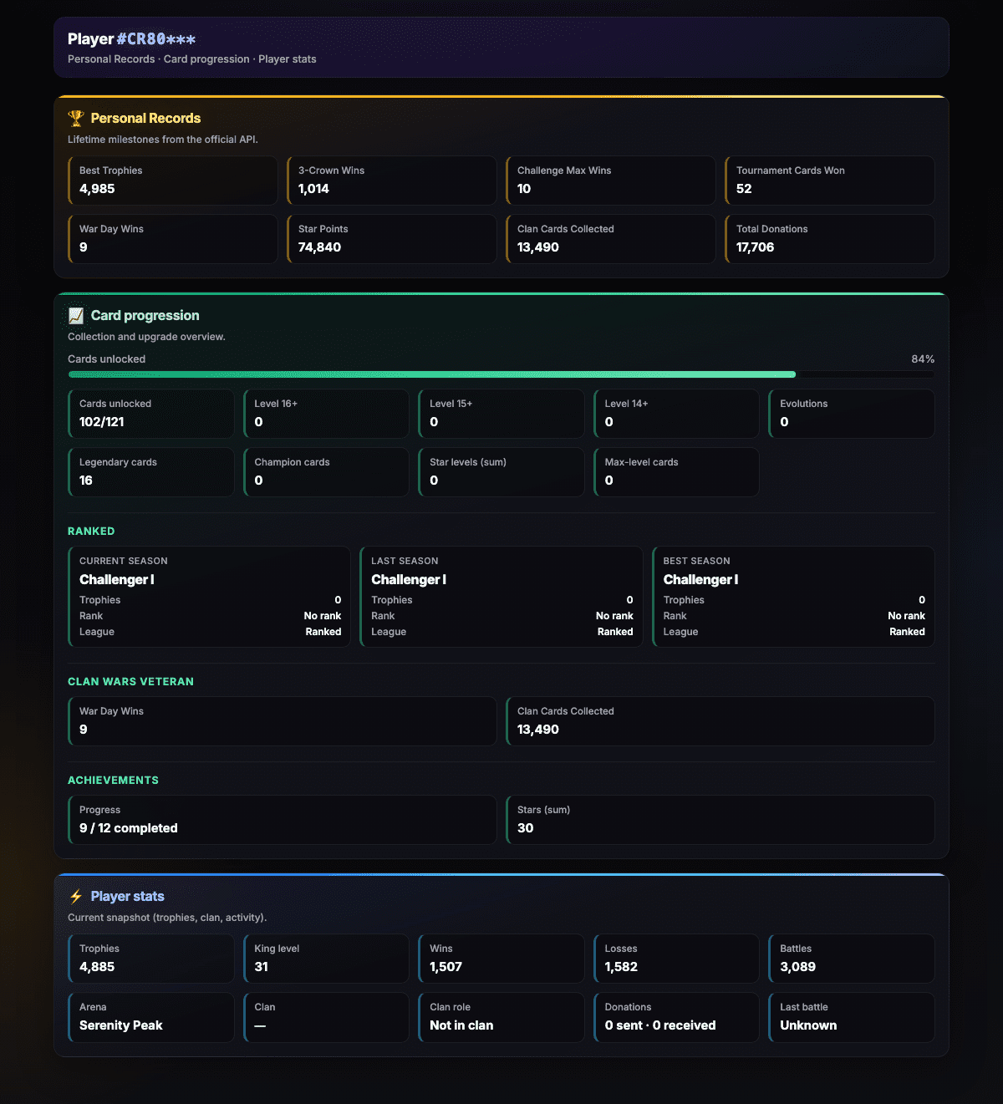Screen dimensions: 1003x1104
Task: Open the Challenge Max Wins card
Action: tap(611, 181)
